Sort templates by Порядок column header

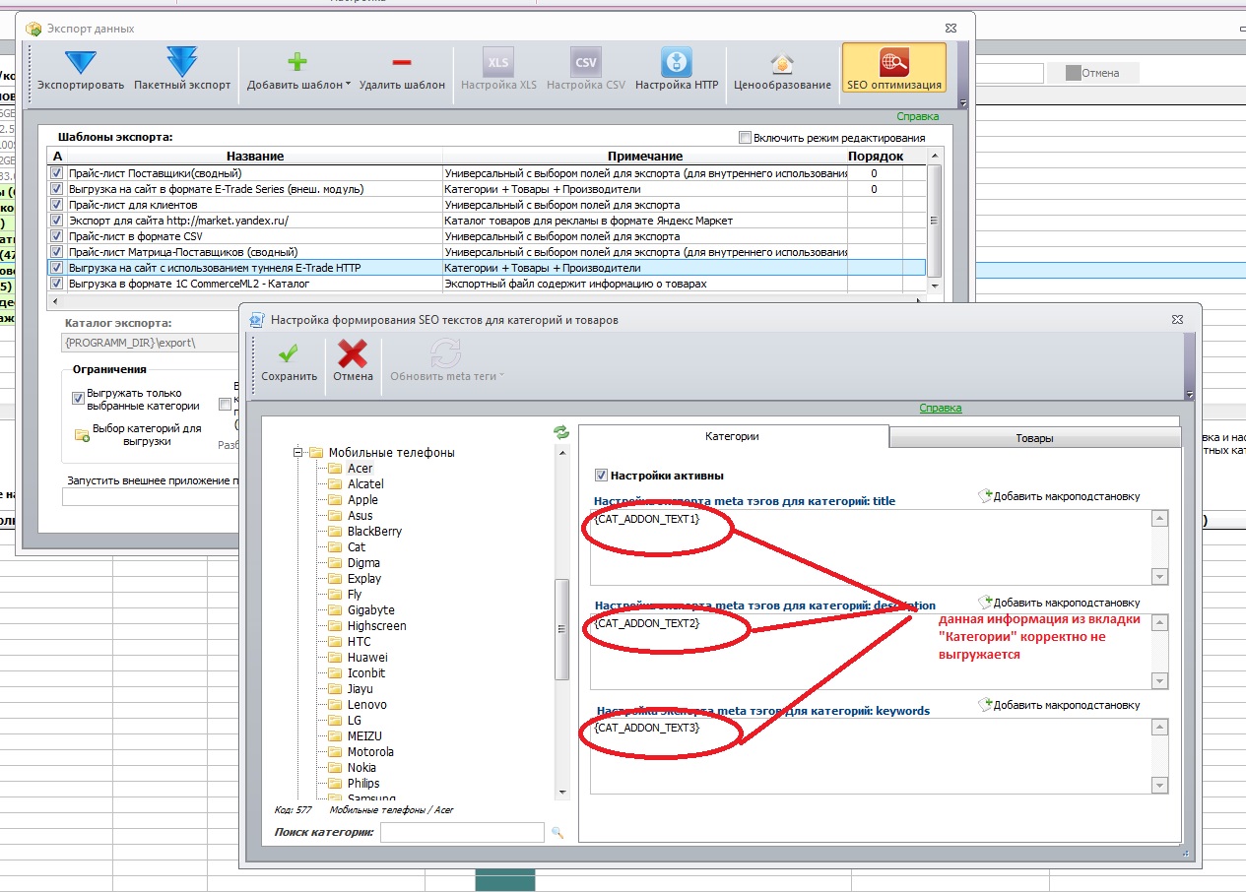[x=876, y=156]
